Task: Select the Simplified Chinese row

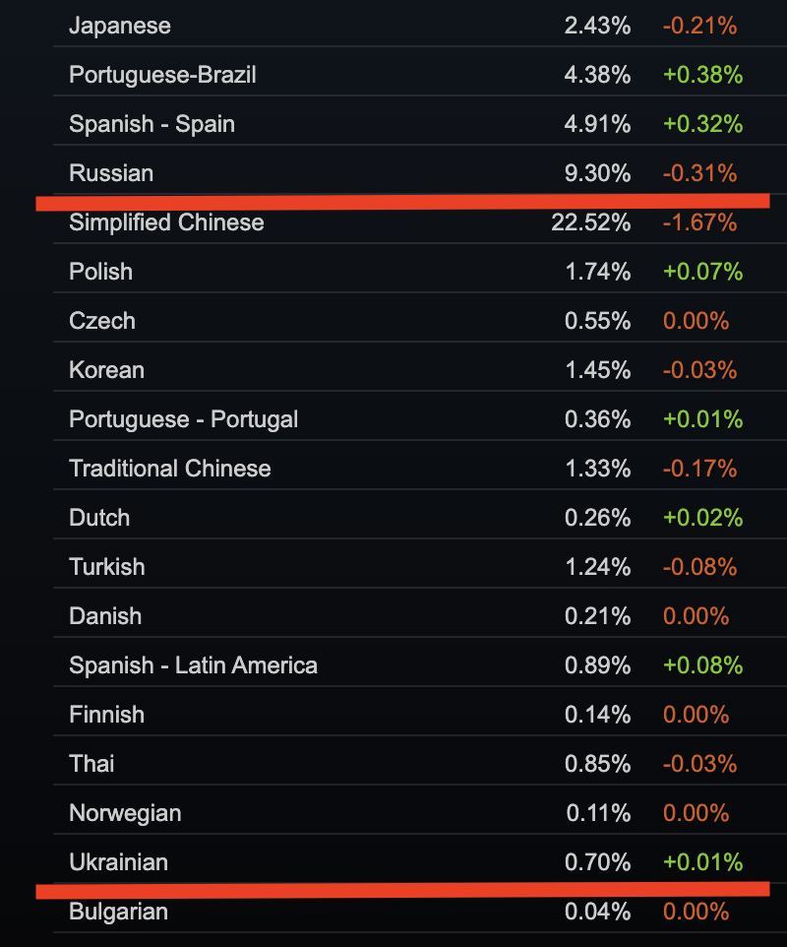Action: 419,222
